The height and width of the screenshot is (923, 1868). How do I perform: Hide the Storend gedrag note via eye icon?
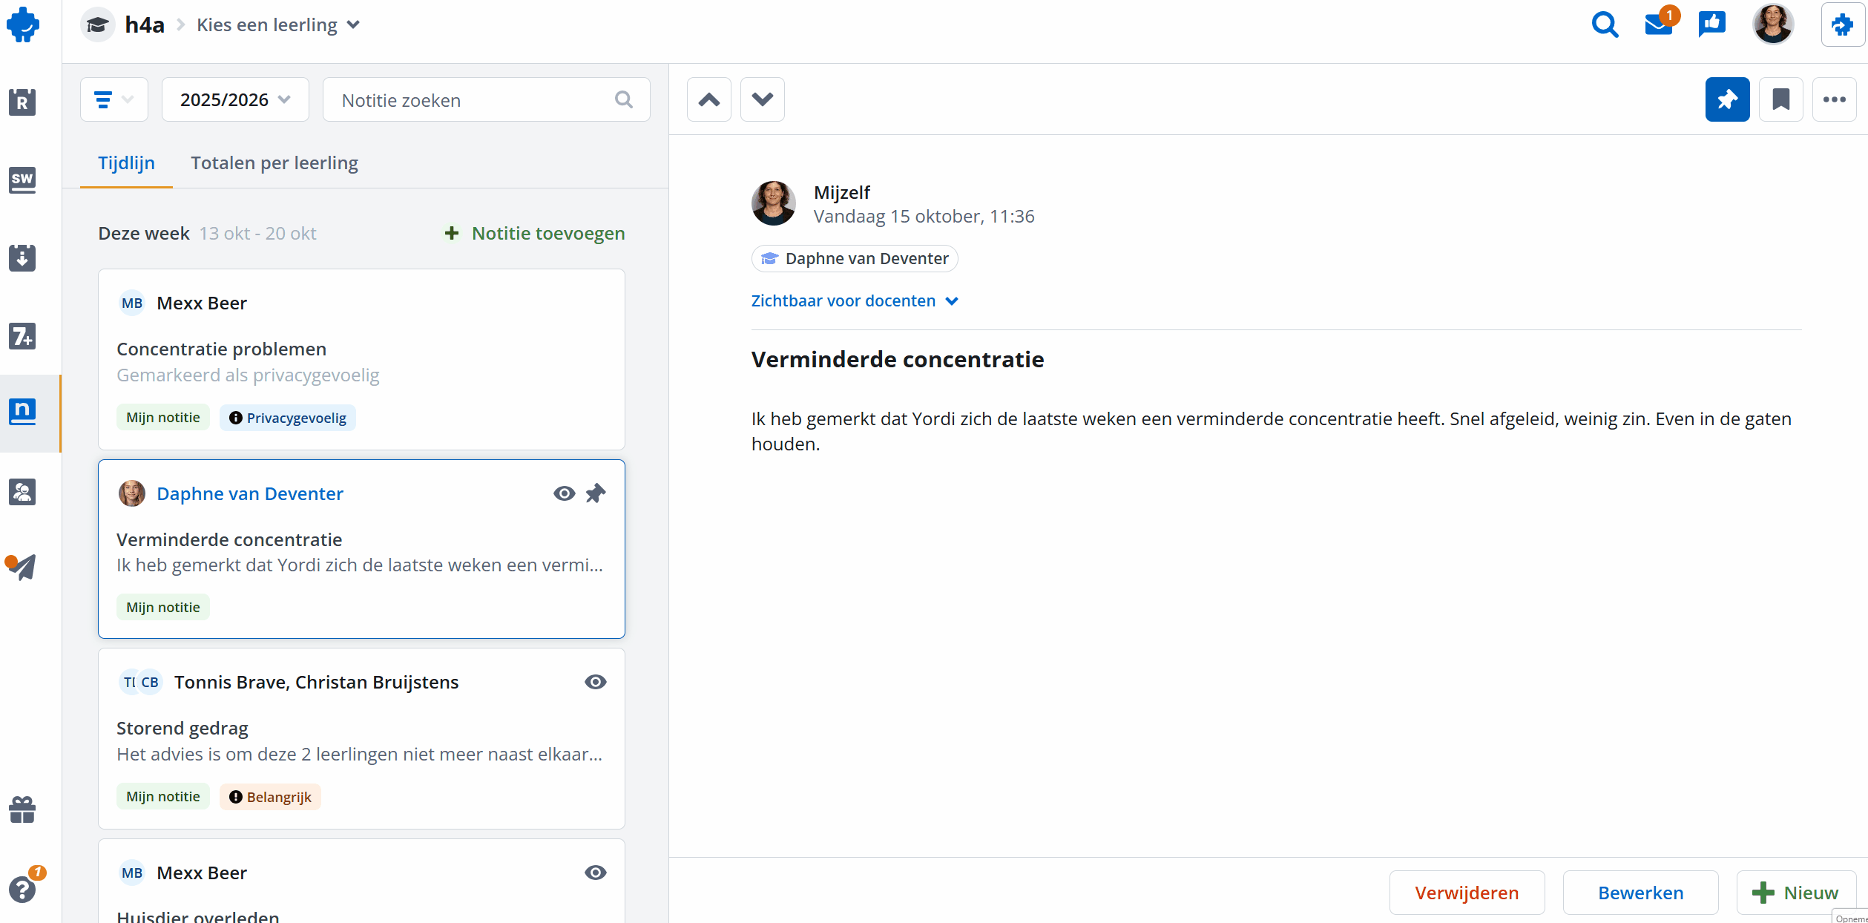click(x=596, y=681)
